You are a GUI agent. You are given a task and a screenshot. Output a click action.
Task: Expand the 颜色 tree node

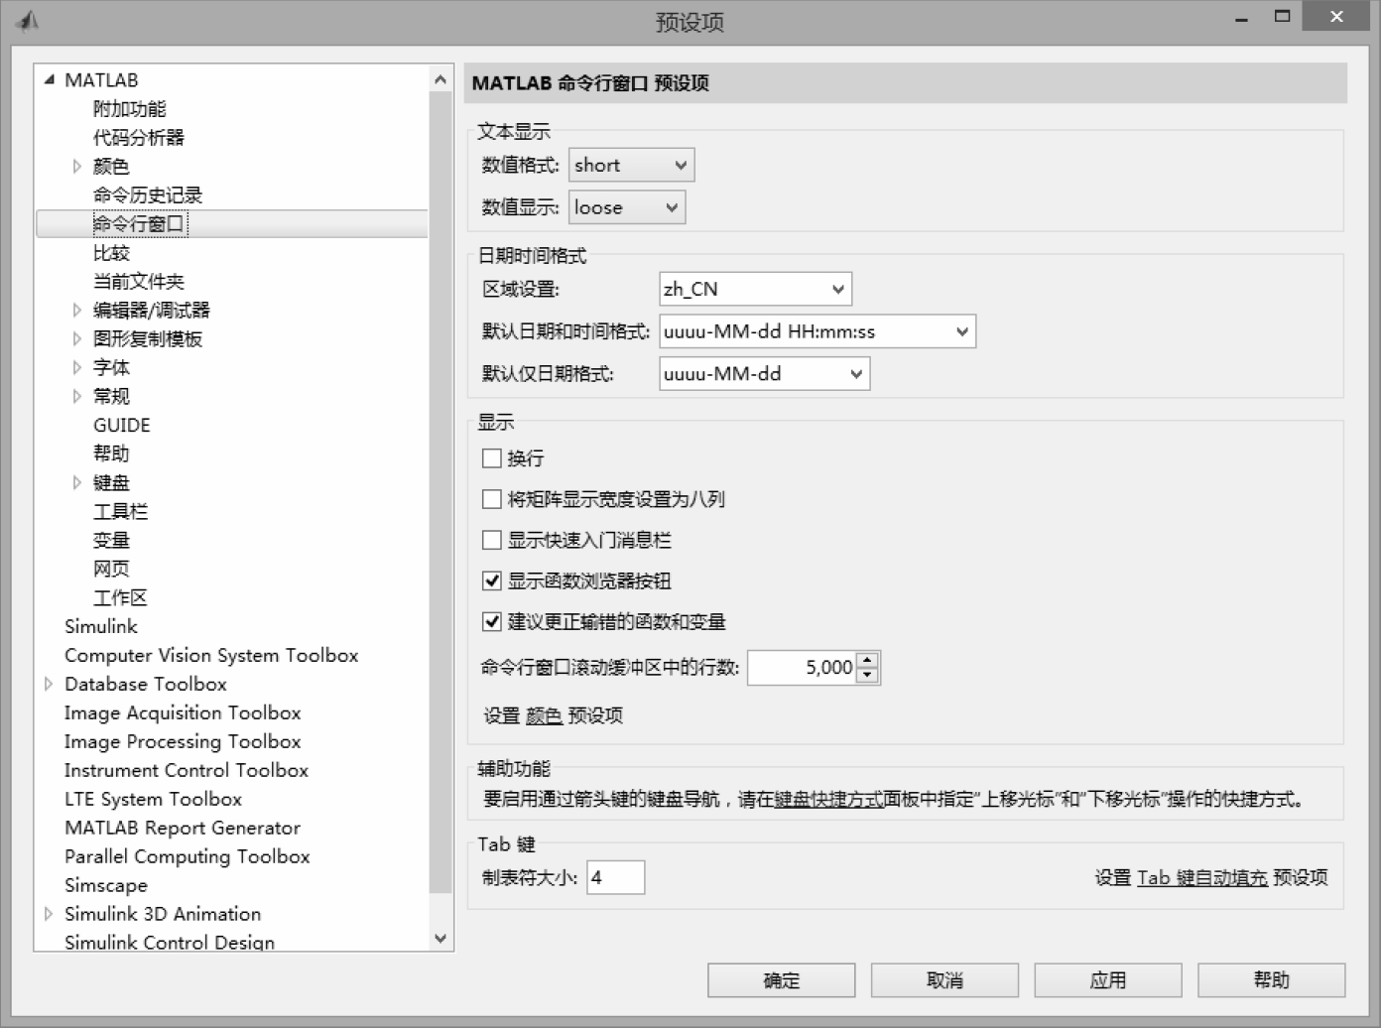coord(77,167)
